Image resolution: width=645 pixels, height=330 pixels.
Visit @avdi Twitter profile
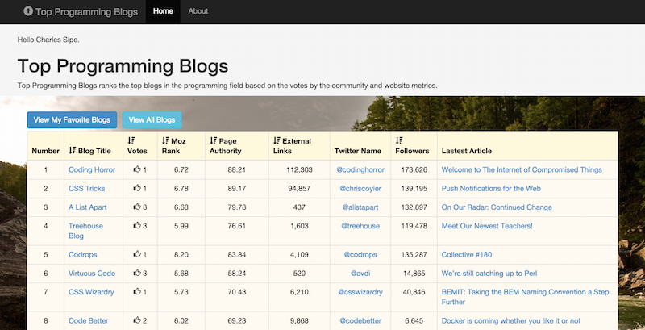[360, 274]
